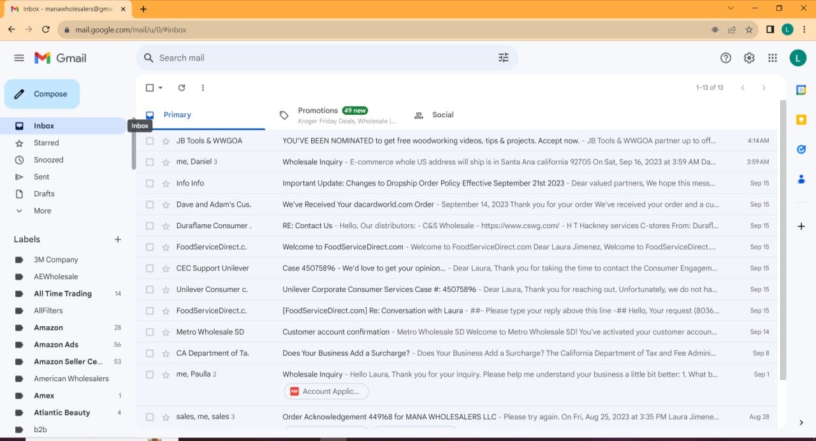Click the search magnifier icon

point(149,58)
